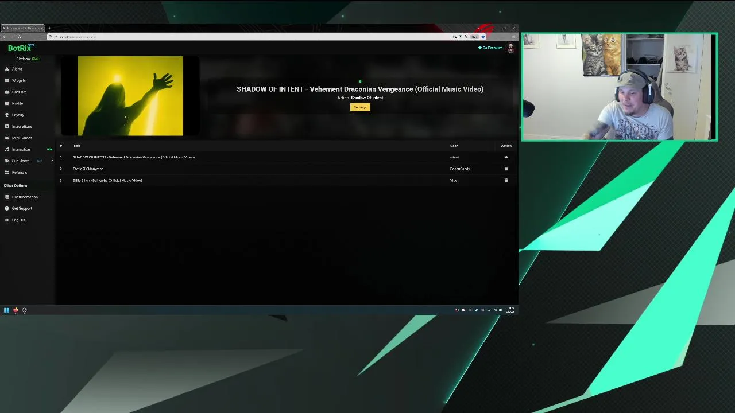Click the taskbar clock
This screenshot has height=413, width=735.
coord(510,310)
